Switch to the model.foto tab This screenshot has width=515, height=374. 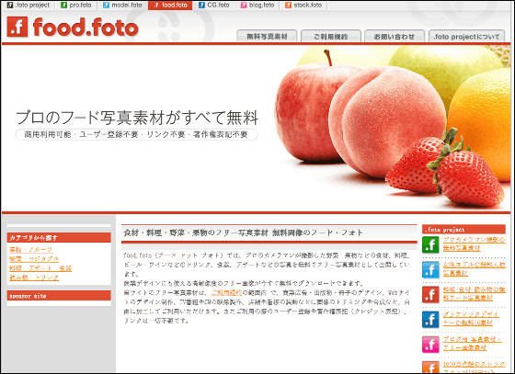(122, 6)
